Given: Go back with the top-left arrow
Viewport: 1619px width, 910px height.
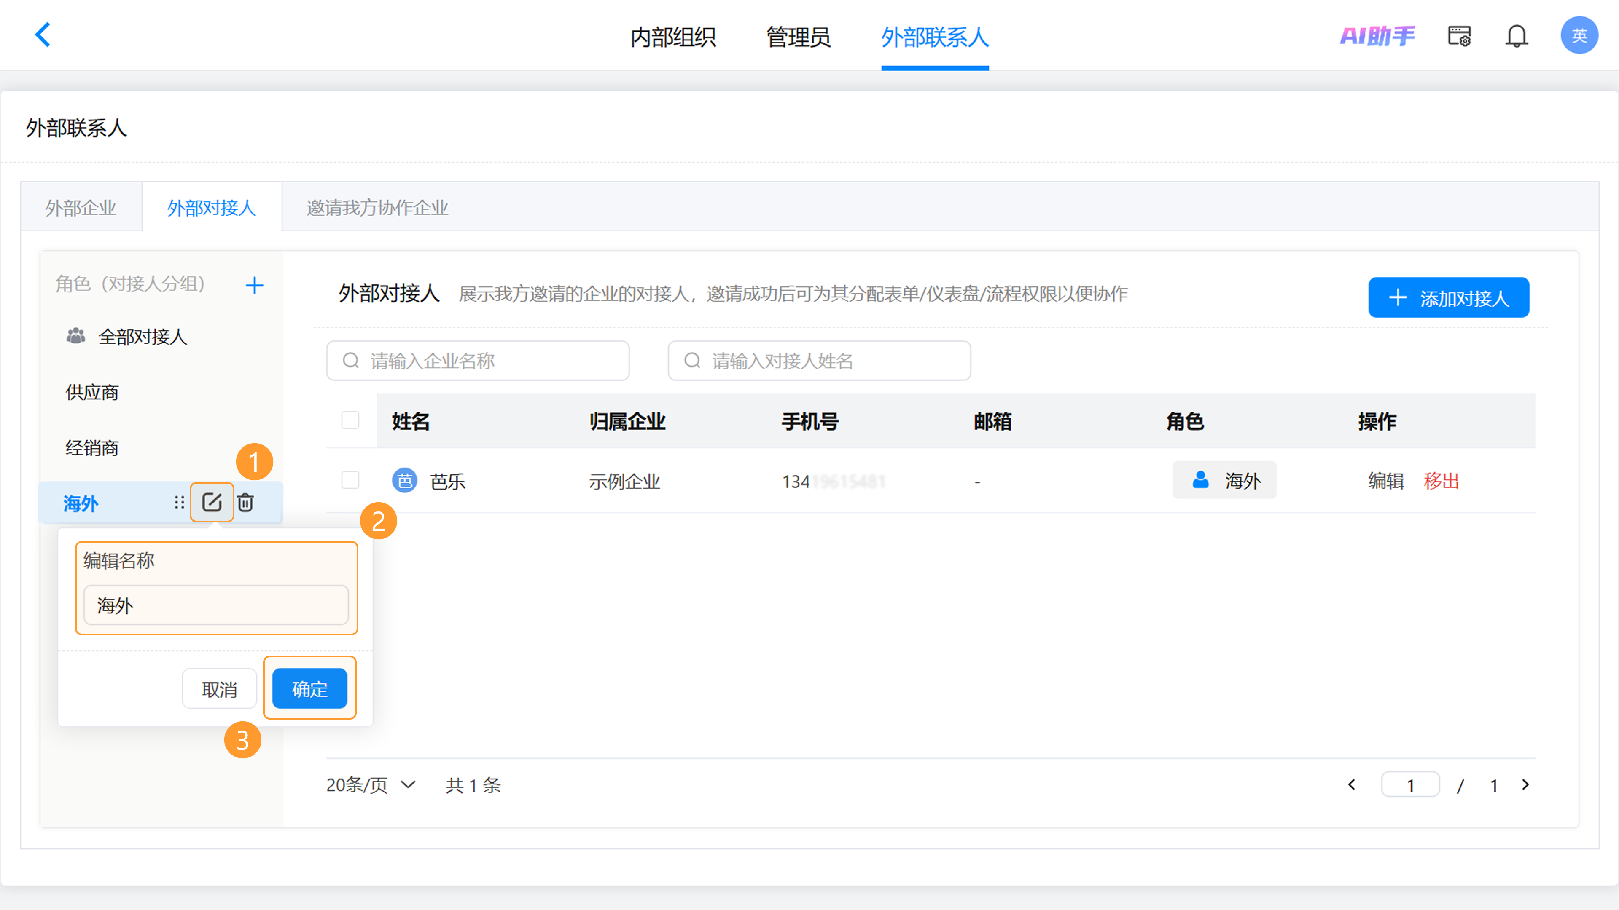Looking at the screenshot, I should [x=43, y=35].
